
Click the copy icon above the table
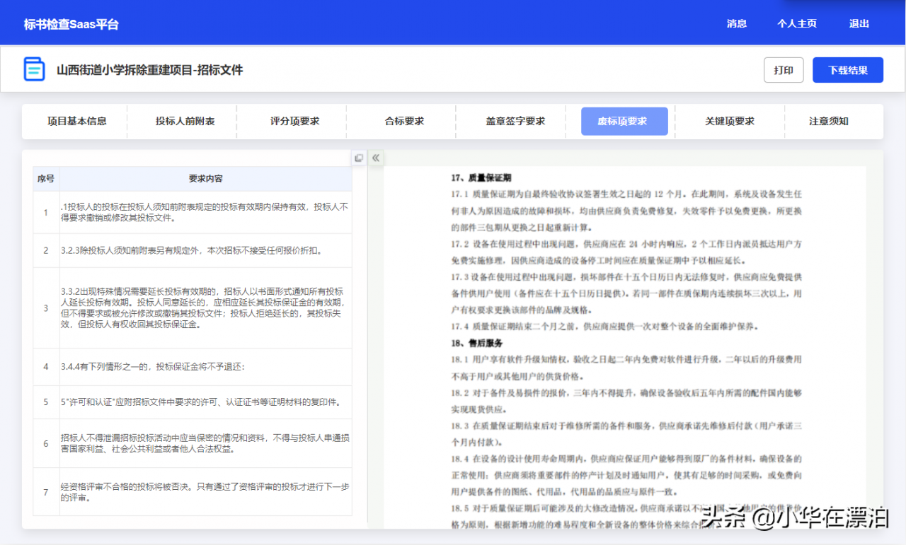pyautogui.click(x=359, y=158)
